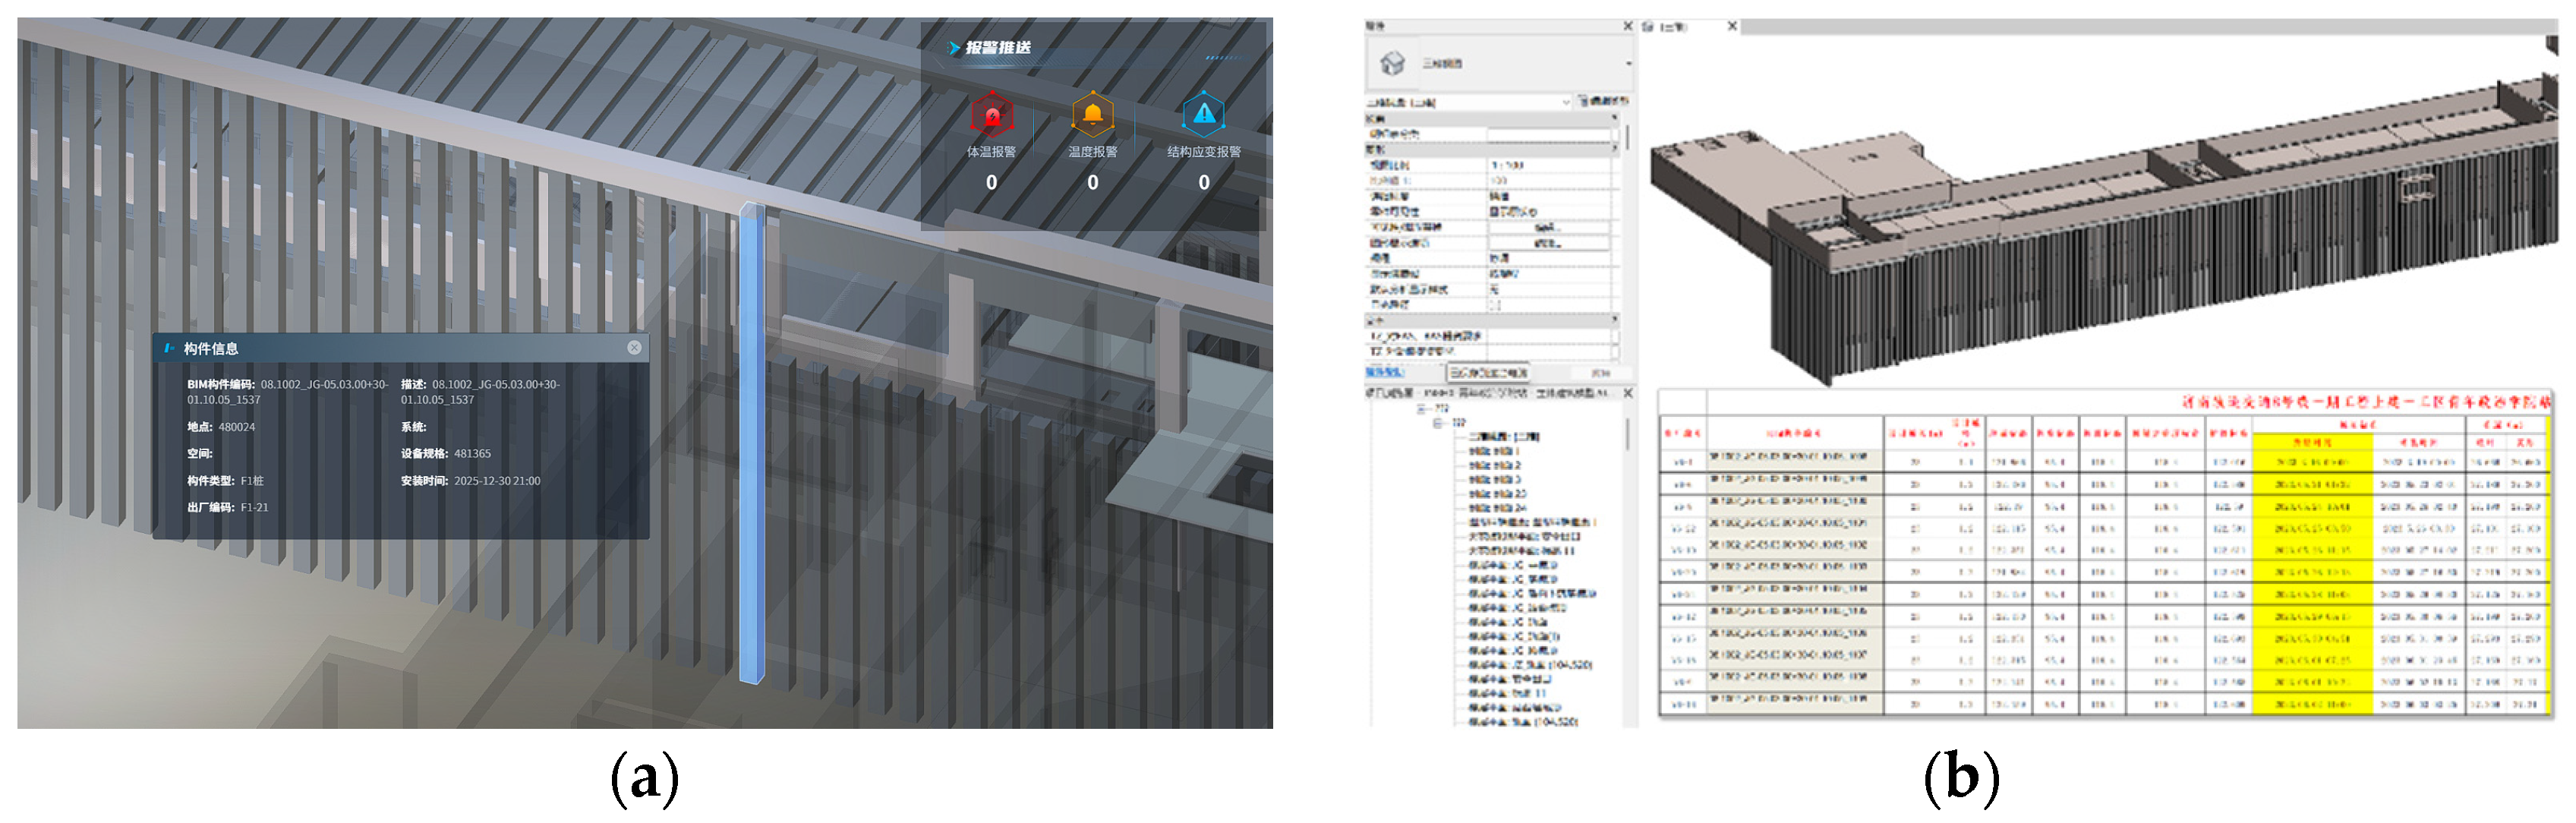Select the highlighted blue pile in model
The height and width of the screenshot is (823, 2576).
pos(751,440)
